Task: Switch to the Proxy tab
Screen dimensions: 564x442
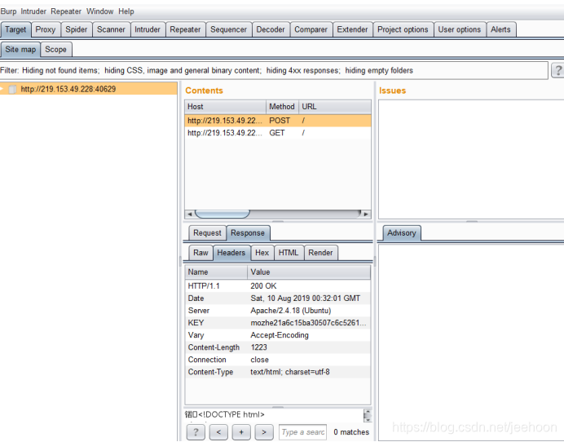Action: [x=46, y=29]
